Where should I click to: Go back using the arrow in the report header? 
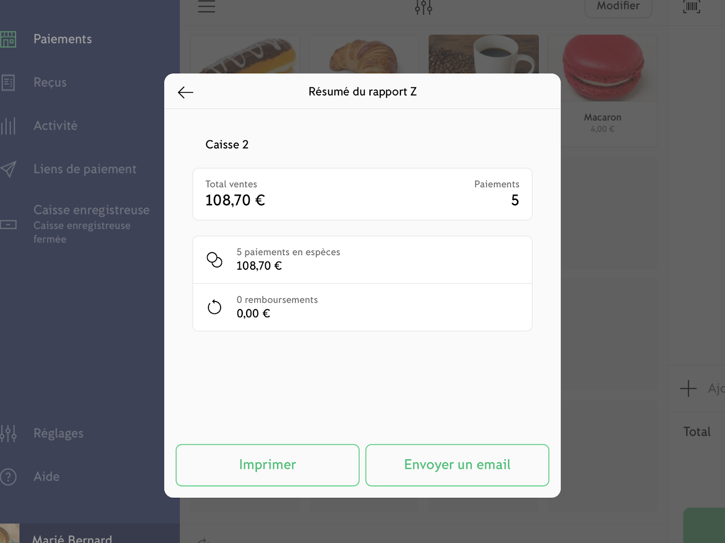pos(185,92)
